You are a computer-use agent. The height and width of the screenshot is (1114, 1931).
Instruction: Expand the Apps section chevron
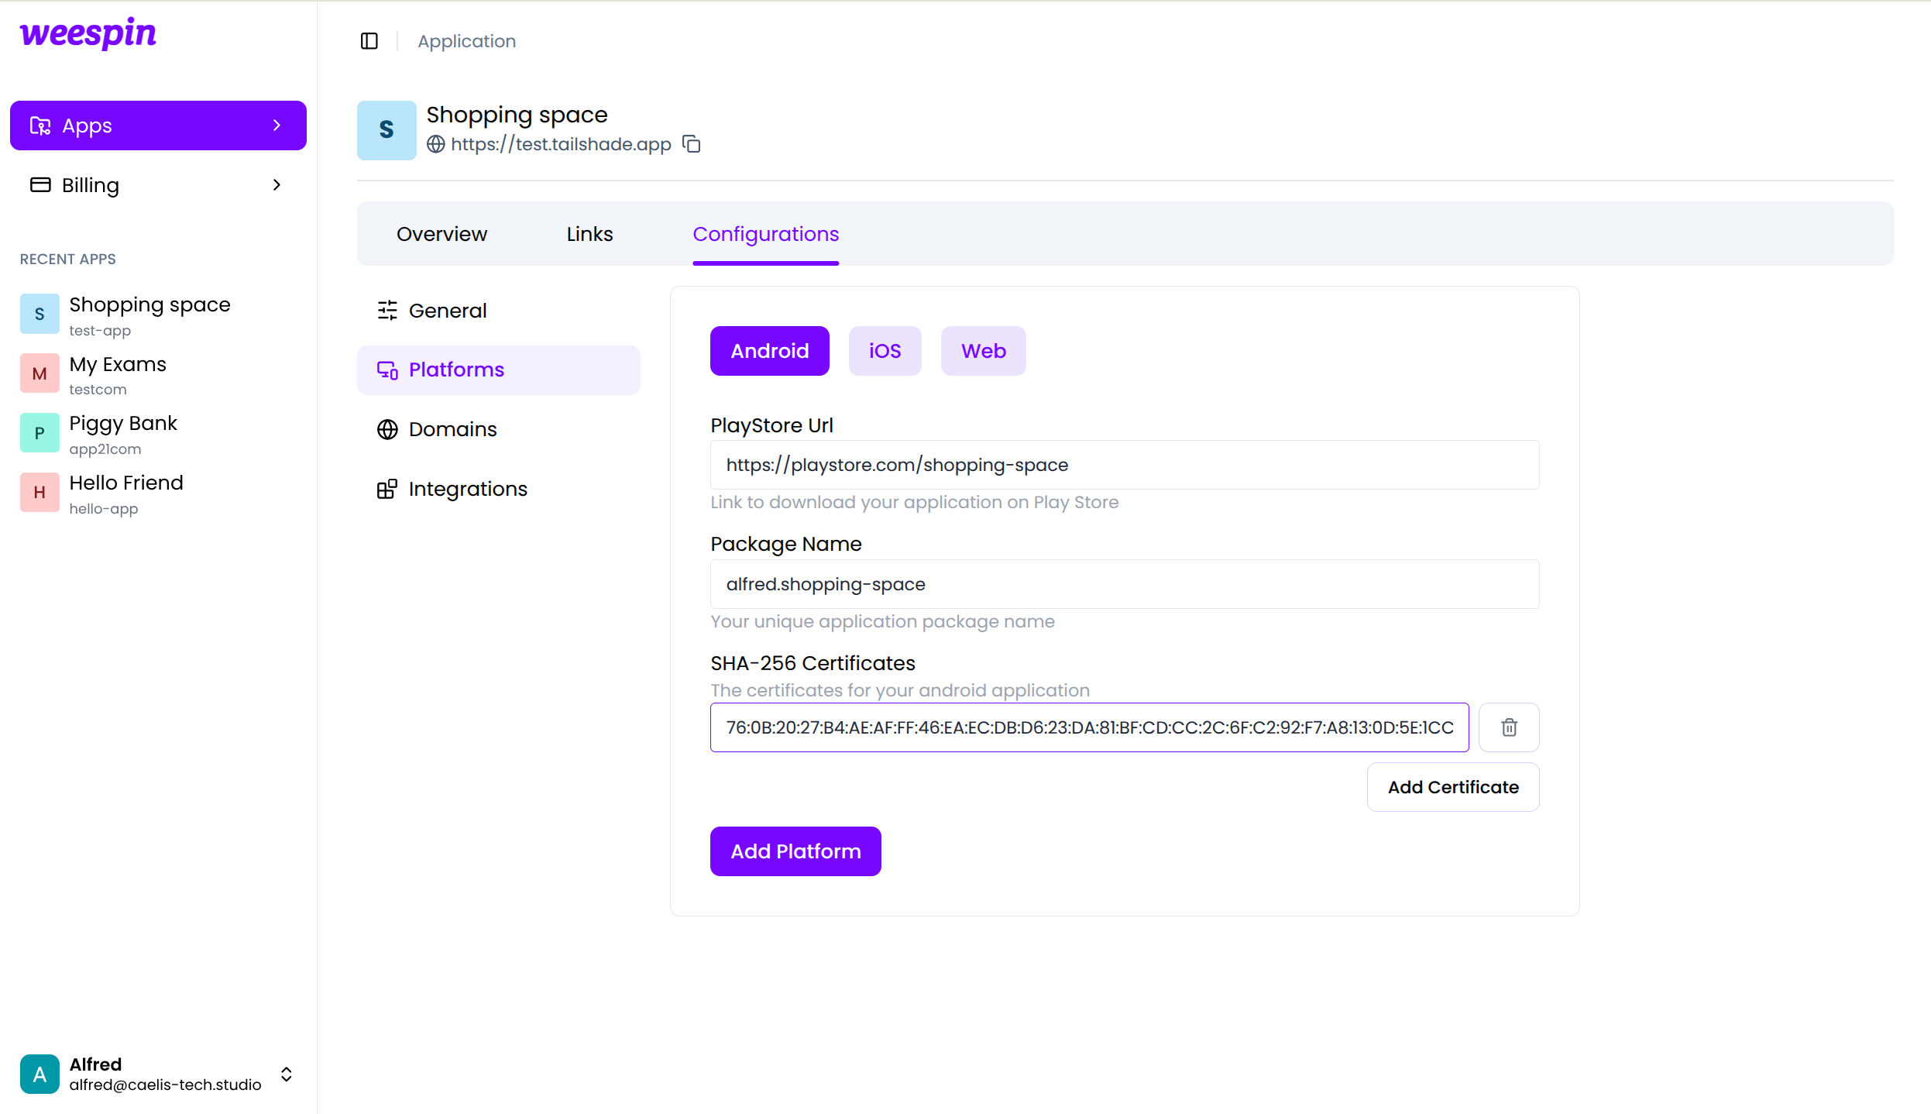click(277, 125)
